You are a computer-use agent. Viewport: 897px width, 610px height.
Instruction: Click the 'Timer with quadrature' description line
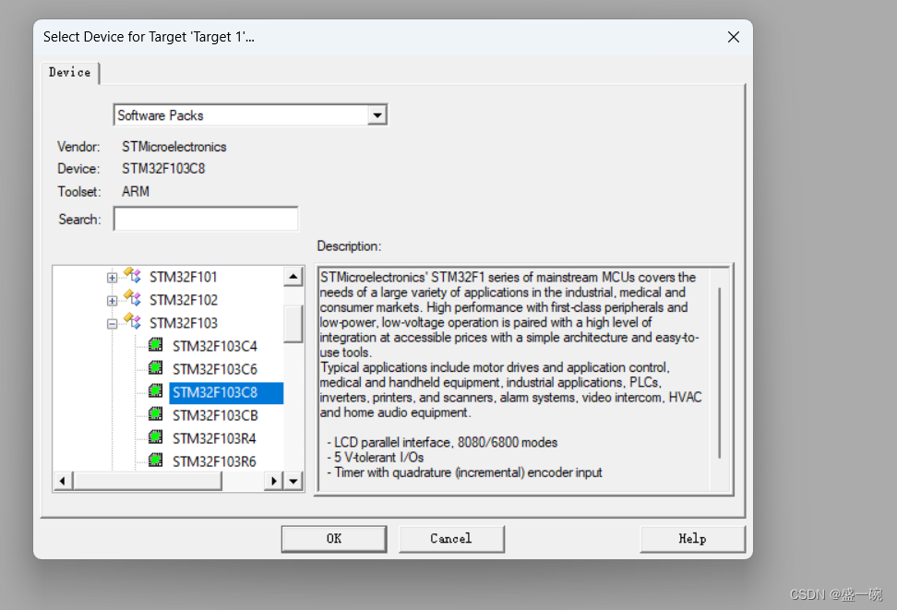click(464, 472)
